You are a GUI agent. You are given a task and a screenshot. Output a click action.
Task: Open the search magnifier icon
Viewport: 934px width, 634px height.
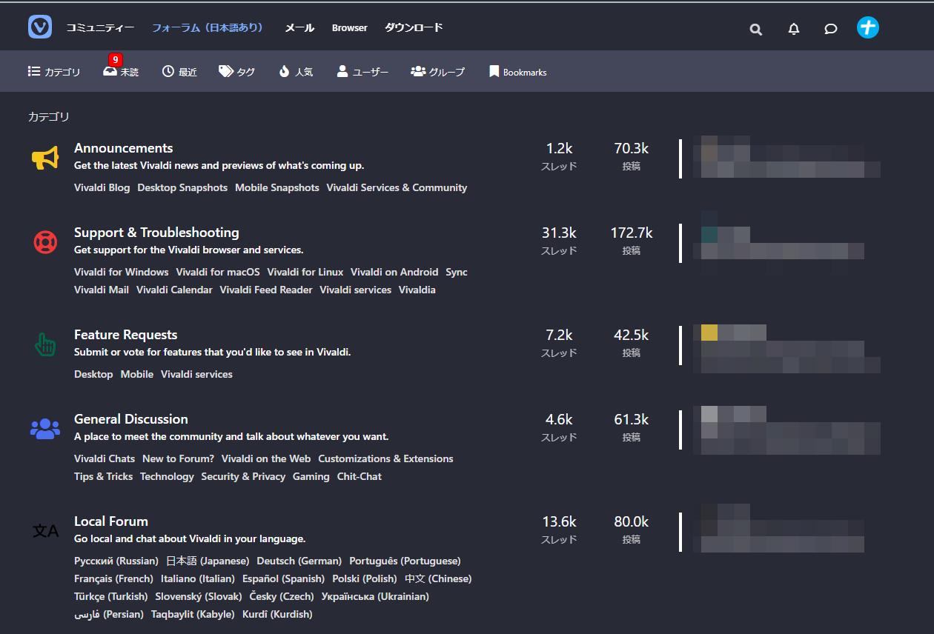click(x=755, y=30)
